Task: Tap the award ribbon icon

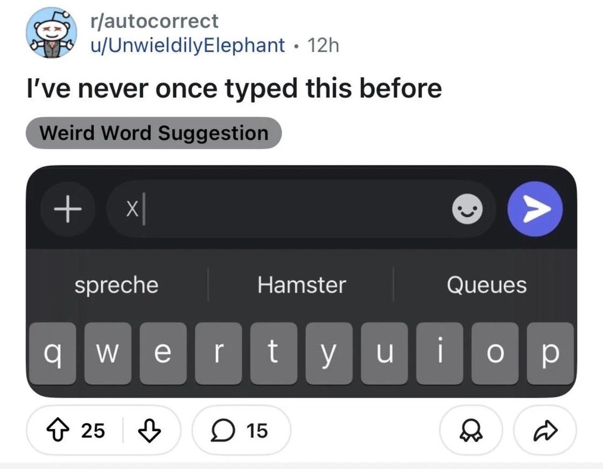Action: click(x=472, y=430)
